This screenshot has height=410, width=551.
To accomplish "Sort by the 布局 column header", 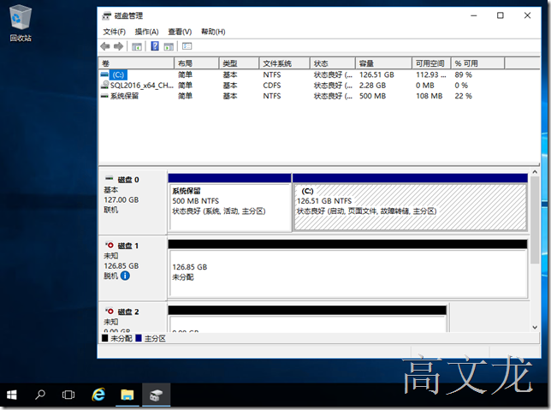I will (x=197, y=63).
